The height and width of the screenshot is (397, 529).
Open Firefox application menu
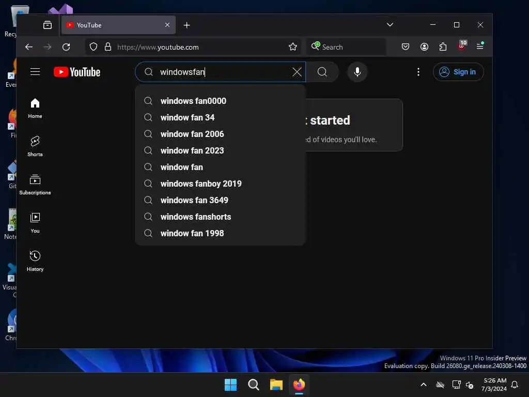480,46
